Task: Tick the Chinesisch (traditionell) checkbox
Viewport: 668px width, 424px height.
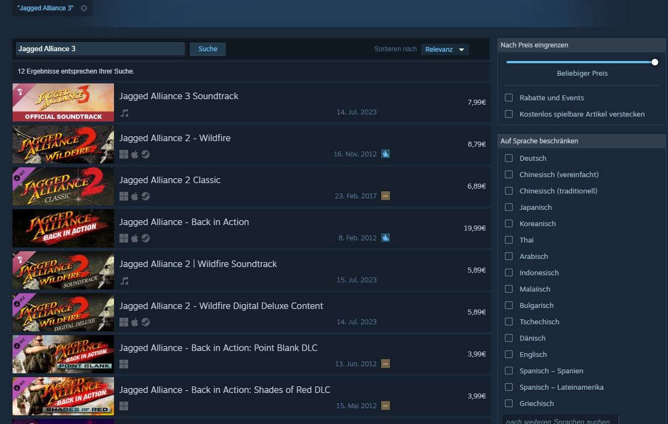Action: (509, 191)
